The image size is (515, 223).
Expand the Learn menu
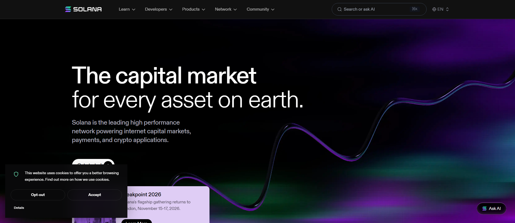127,9
